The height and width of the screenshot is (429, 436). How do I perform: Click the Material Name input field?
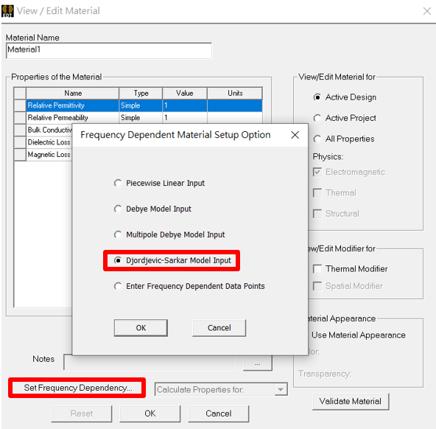[109, 50]
